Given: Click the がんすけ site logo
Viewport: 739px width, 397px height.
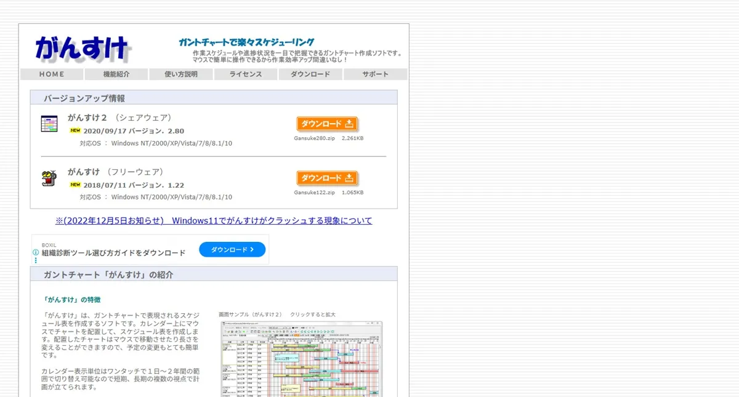Looking at the screenshot, I should coord(83,49).
